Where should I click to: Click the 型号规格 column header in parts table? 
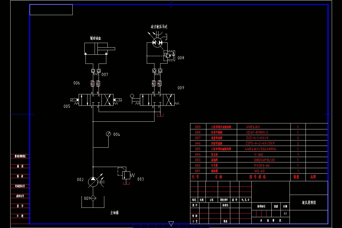point(257,177)
